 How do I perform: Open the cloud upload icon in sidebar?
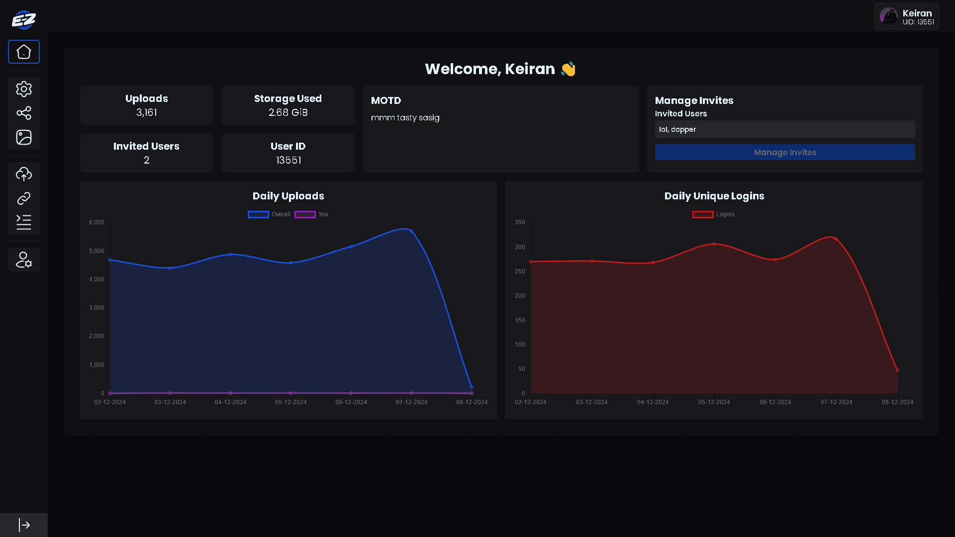tap(24, 174)
